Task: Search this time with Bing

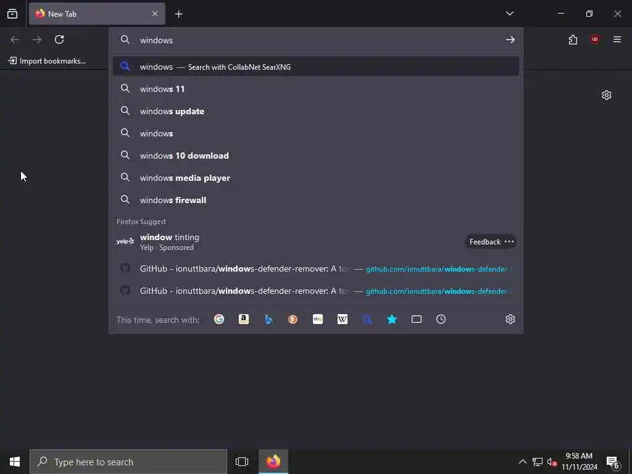Action: click(268, 319)
